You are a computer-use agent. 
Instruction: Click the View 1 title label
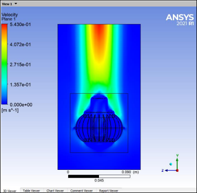[x=7, y=4]
